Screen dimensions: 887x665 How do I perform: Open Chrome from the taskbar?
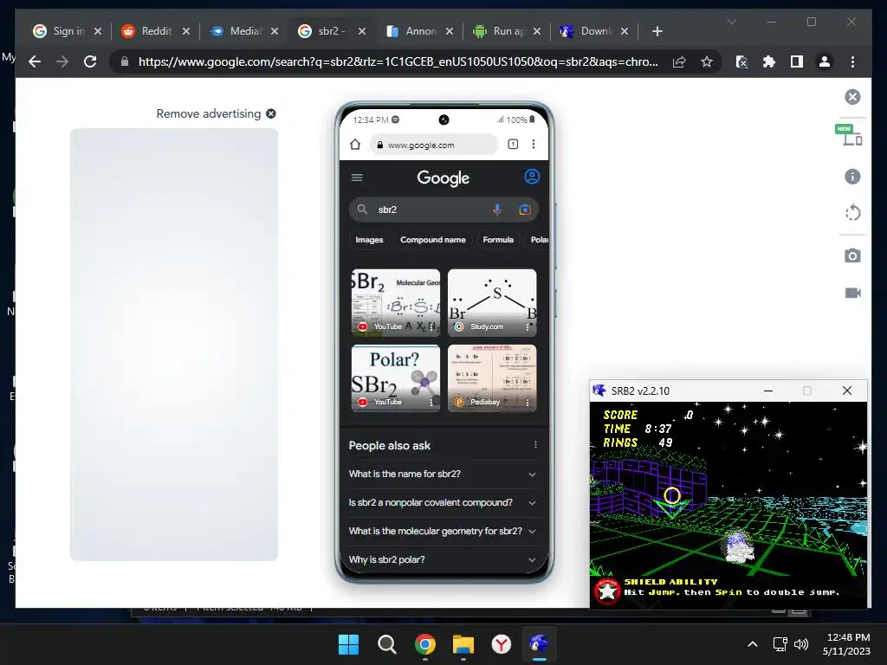coord(424,644)
